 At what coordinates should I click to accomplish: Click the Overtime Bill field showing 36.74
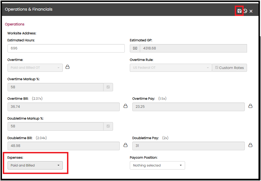pos(64,107)
